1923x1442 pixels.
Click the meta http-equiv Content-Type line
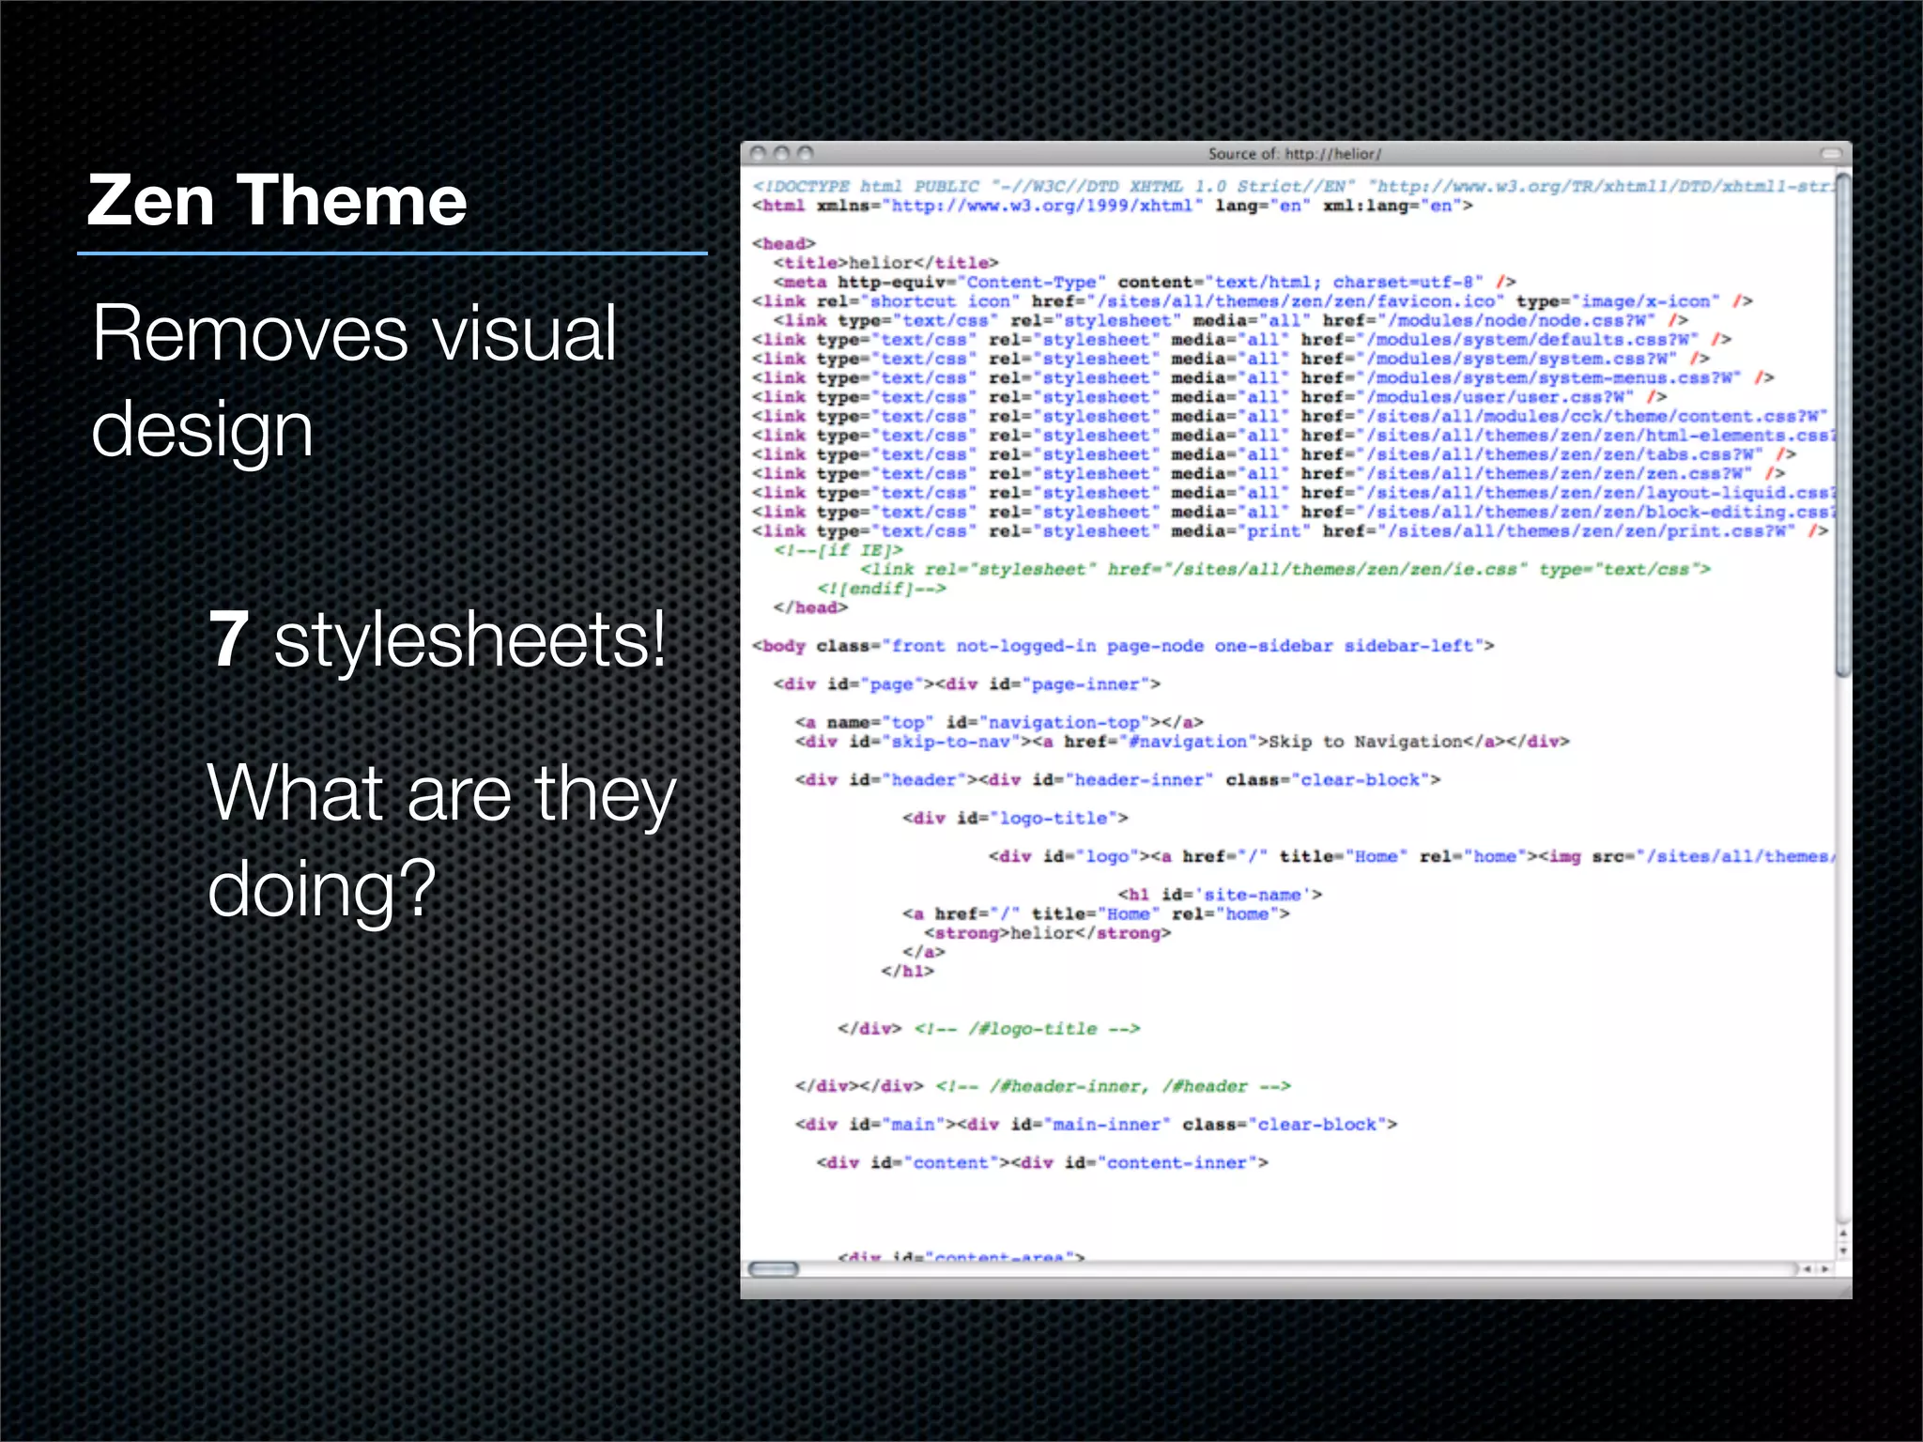pos(1145,282)
